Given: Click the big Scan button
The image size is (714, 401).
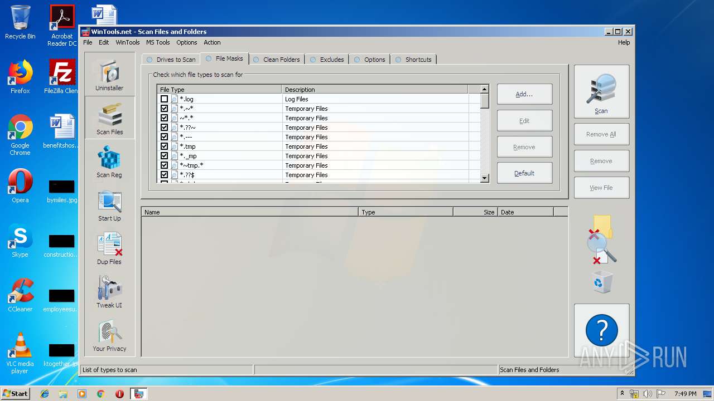Looking at the screenshot, I should click(x=601, y=91).
